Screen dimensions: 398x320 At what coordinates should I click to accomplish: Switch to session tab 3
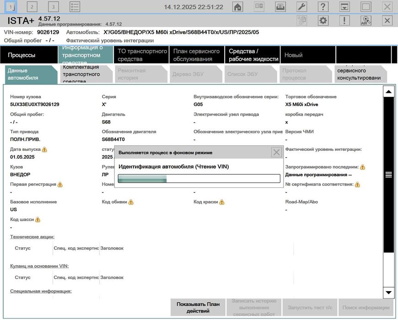54,7
